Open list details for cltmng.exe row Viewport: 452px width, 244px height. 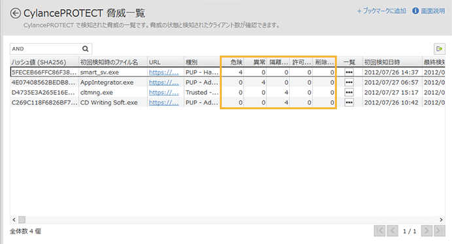tap(349, 93)
